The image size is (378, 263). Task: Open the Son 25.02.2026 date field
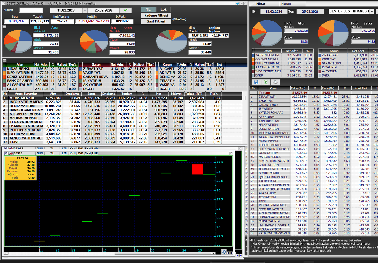tap(310, 11)
